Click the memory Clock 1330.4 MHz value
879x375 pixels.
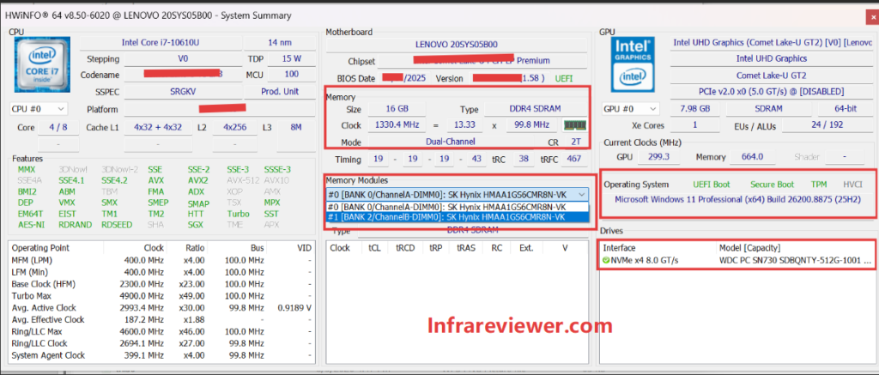[x=397, y=125]
